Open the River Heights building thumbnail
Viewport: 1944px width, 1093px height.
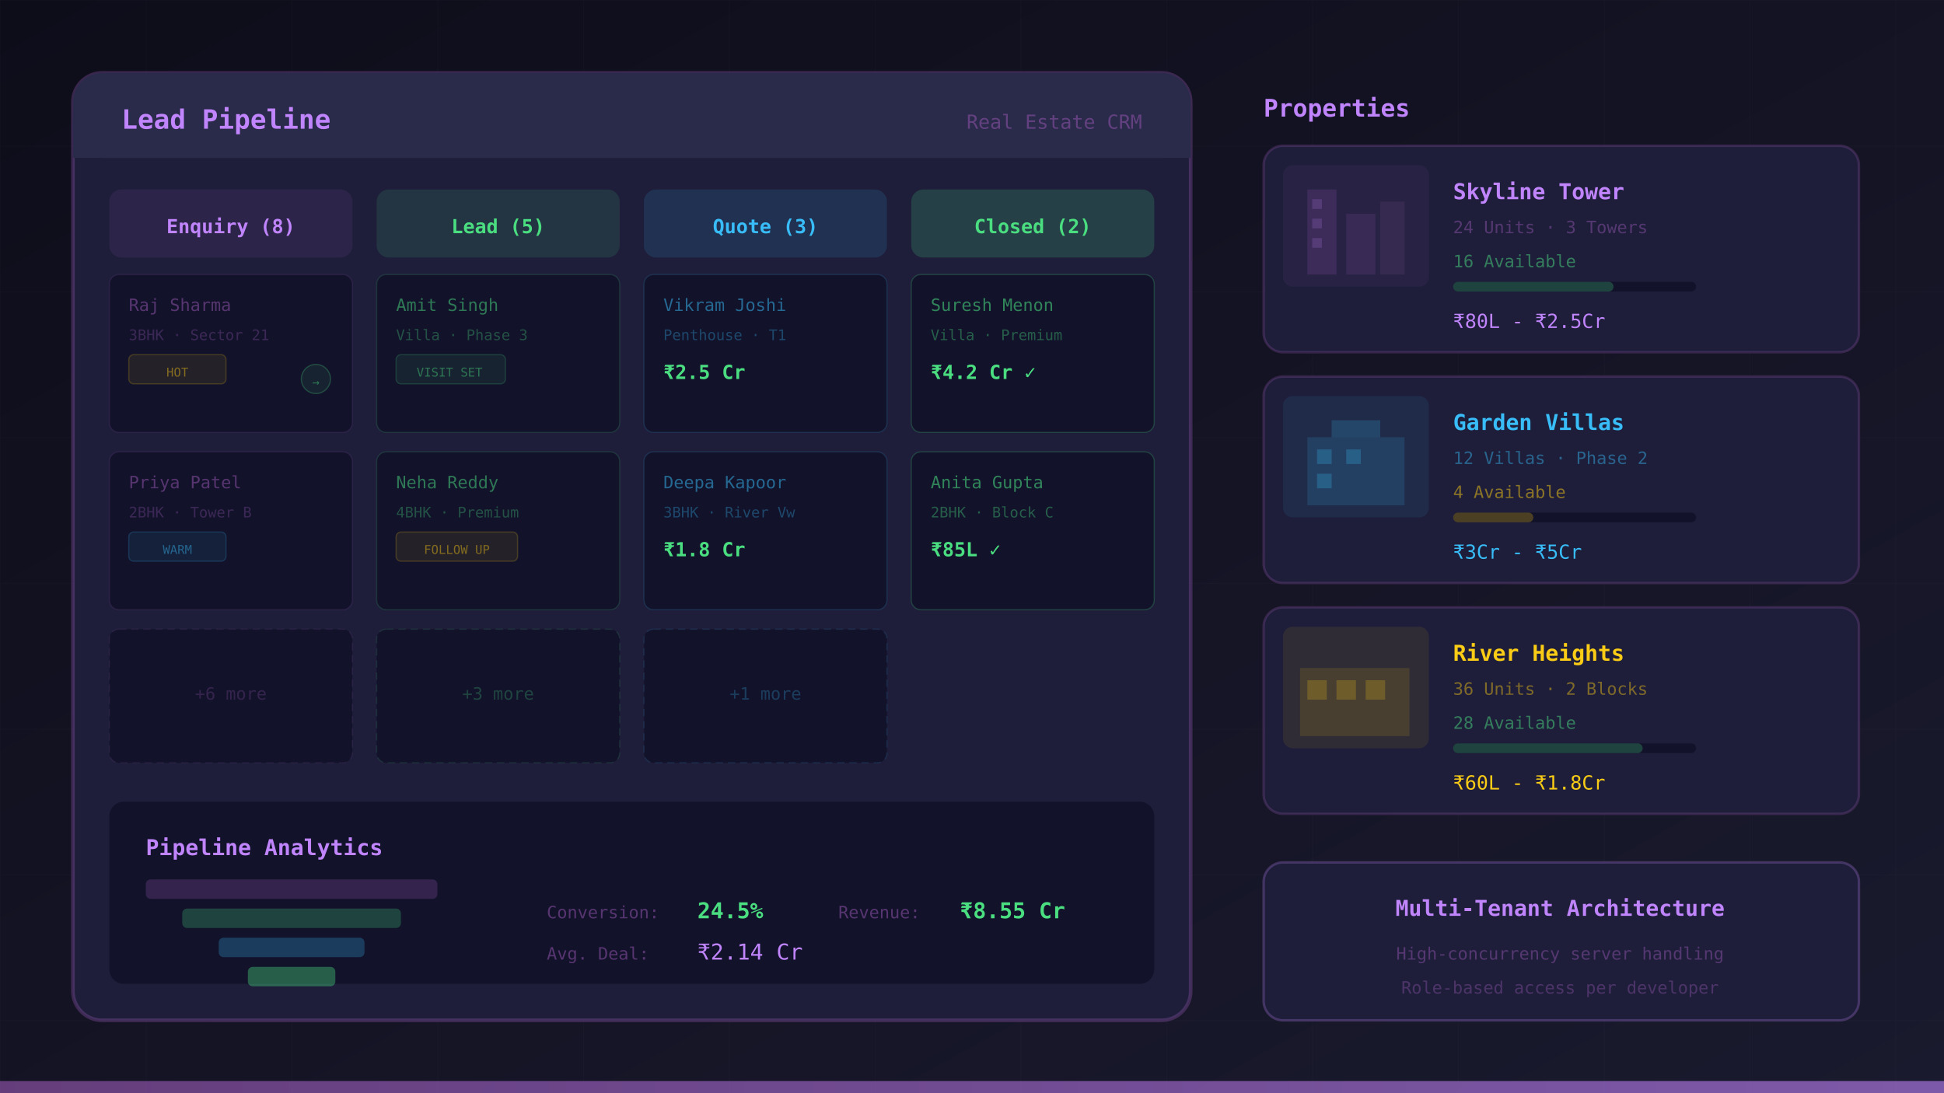(1355, 688)
